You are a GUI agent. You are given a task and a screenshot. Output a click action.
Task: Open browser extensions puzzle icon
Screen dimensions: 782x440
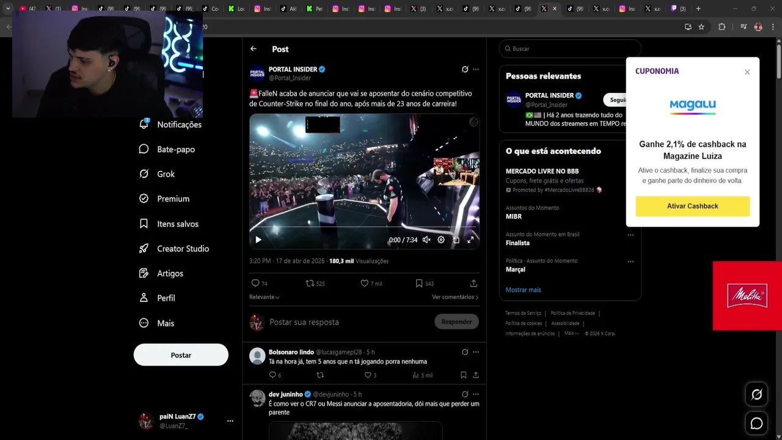(x=722, y=27)
